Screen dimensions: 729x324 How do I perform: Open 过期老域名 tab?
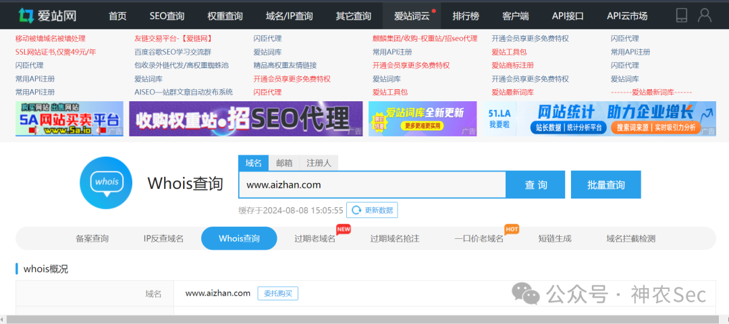tap(315, 239)
